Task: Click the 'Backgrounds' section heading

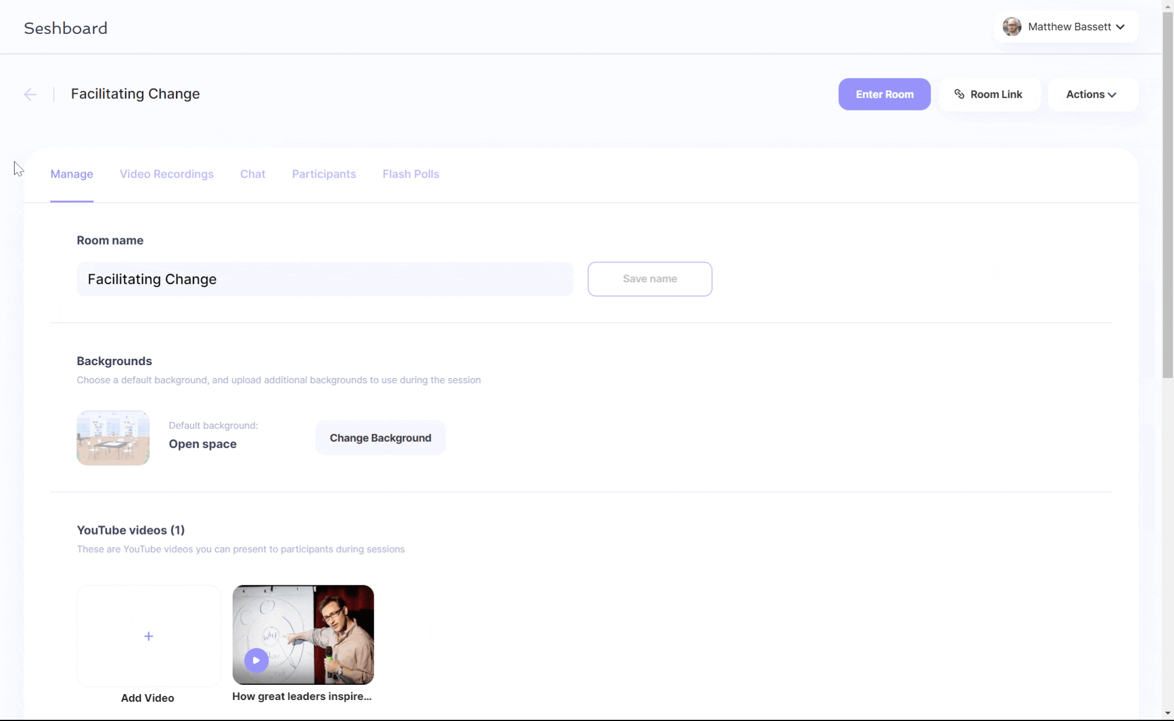Action: tap(115, 361)
